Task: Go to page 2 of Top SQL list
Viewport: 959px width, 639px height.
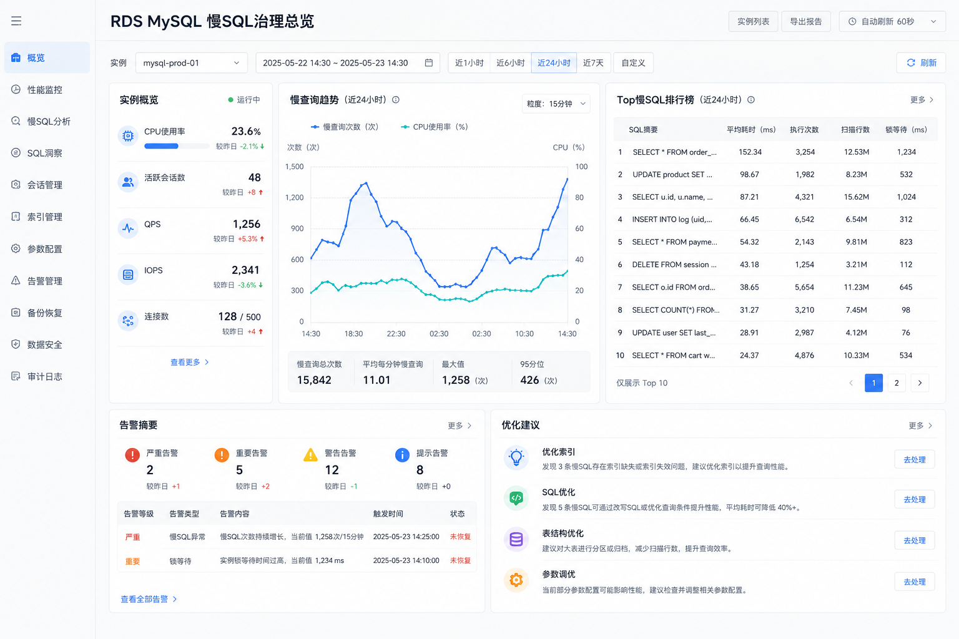Action: click(897, 383)
